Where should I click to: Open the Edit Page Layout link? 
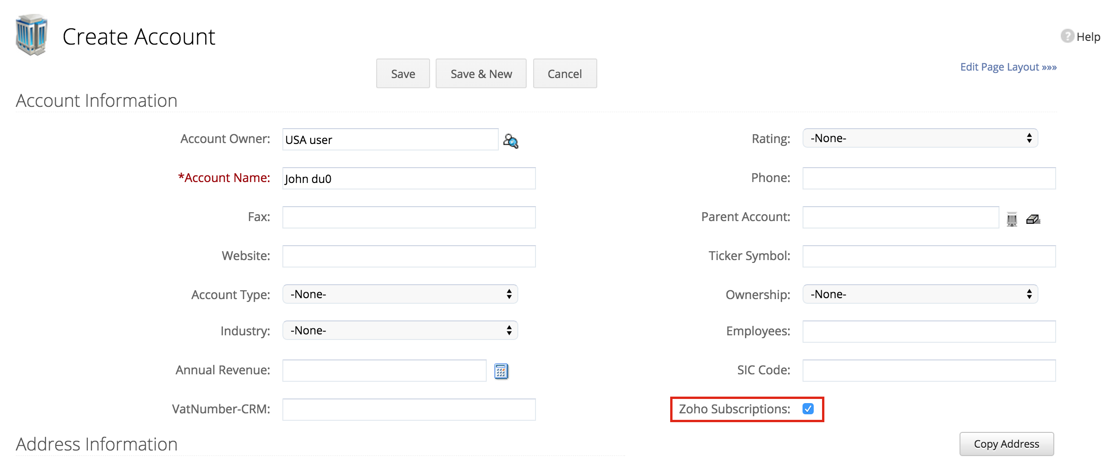click(x=1007, y=67)
